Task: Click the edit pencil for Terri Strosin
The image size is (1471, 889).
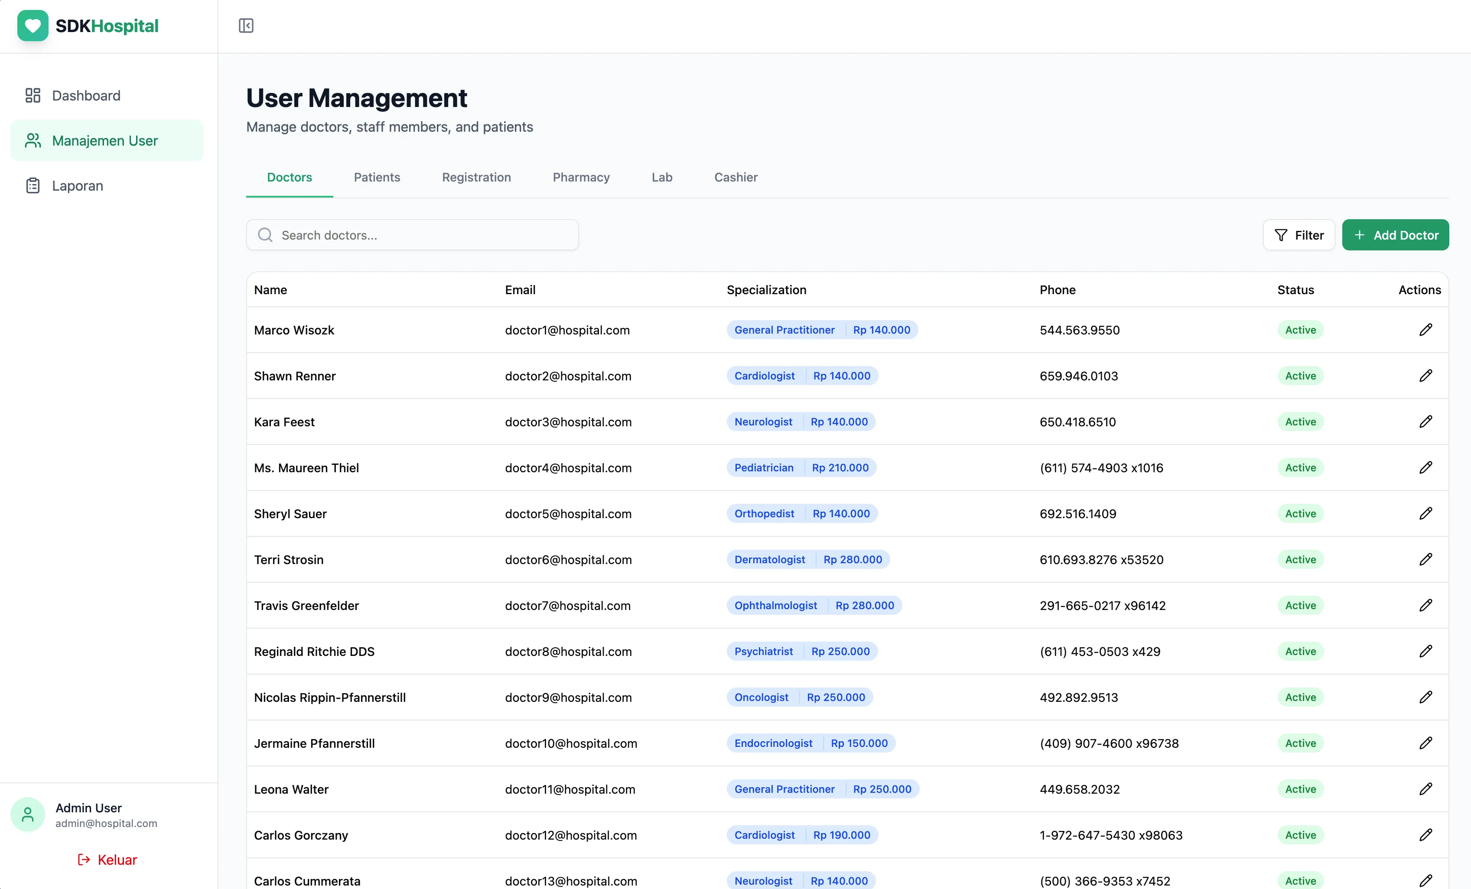Action: [x=1426, y=559]
